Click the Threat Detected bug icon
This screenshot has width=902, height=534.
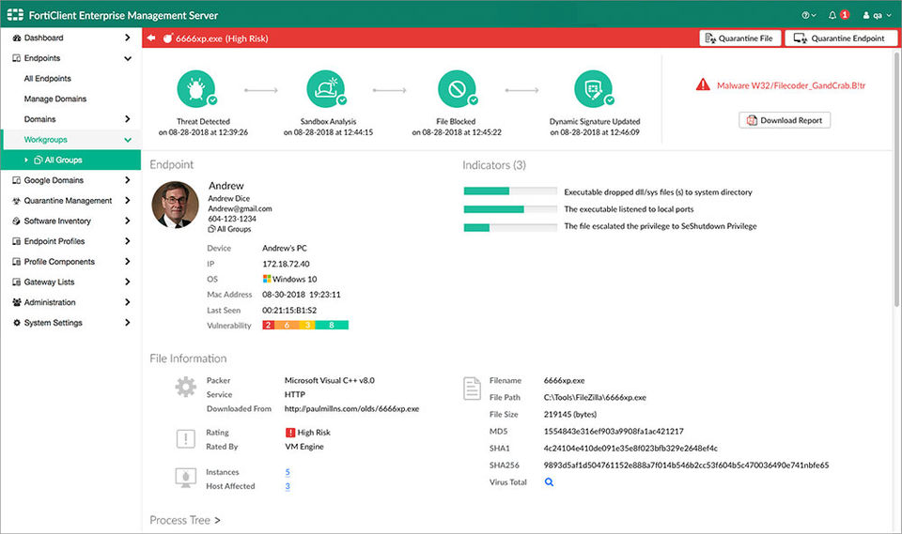(x=196, y=89)
